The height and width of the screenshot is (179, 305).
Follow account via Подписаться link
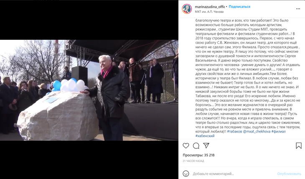(239, 7)
